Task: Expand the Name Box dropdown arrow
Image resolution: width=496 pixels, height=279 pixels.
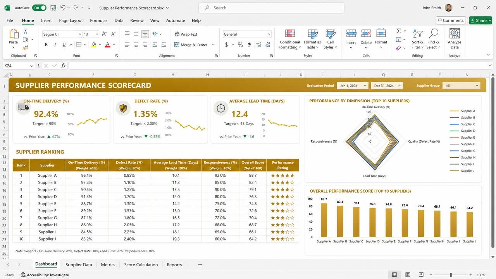Action: [32, 66]
